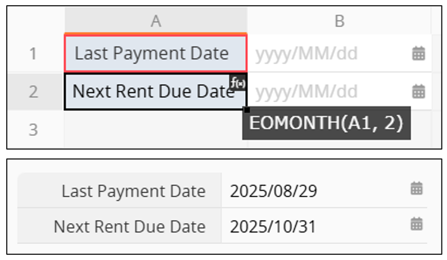Open the calendar picker in cell B1
The width and height of the screenshot is (447, 260).
click(418, 53)
